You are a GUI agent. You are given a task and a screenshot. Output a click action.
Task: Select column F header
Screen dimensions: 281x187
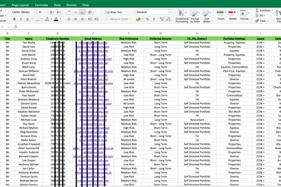[129, 33]
